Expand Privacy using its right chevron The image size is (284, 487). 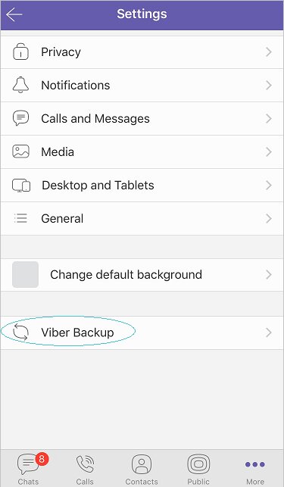(x=269, y=52)
